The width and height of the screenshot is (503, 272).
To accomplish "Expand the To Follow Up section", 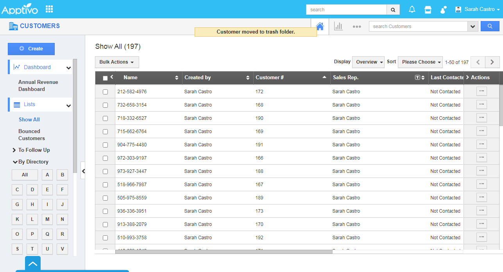I will click(34, 150).
